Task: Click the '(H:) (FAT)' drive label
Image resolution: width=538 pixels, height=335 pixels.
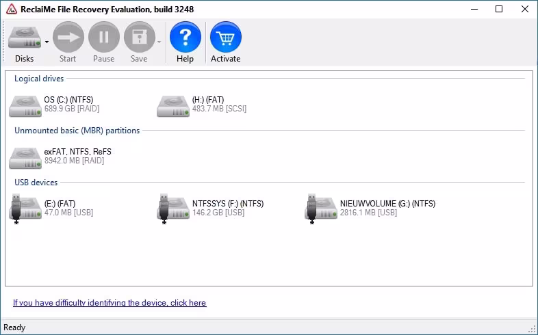Action: pyautogui.click(x=208, y=100)
